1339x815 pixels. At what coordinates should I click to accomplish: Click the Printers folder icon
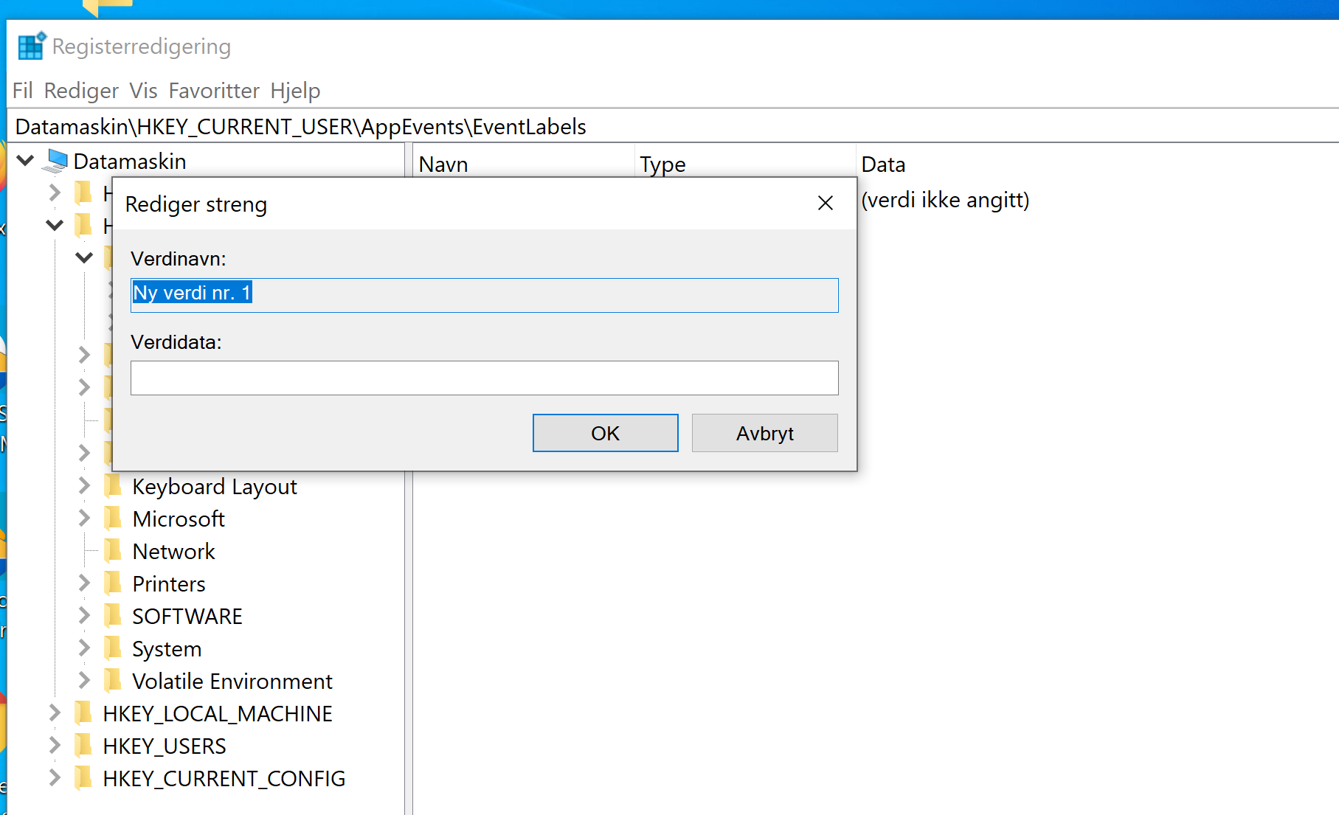(114, 583)
